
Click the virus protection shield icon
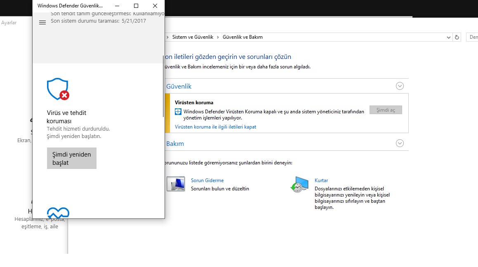(x=58, y=89)
